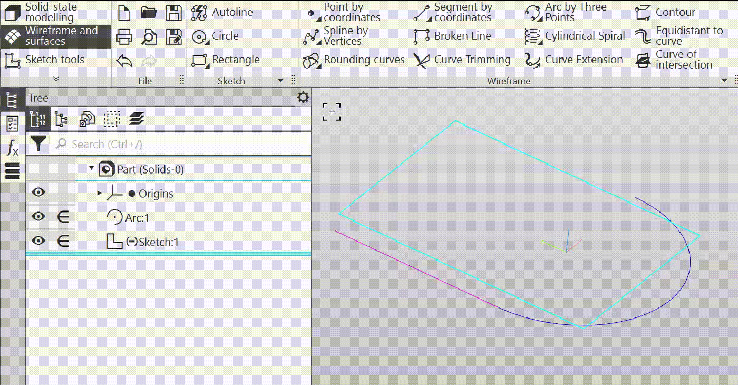Screen dimensions: 738x385
Task: Open the Tree panel settings gear
Action: pyautogui.click(x=303, y=98)
